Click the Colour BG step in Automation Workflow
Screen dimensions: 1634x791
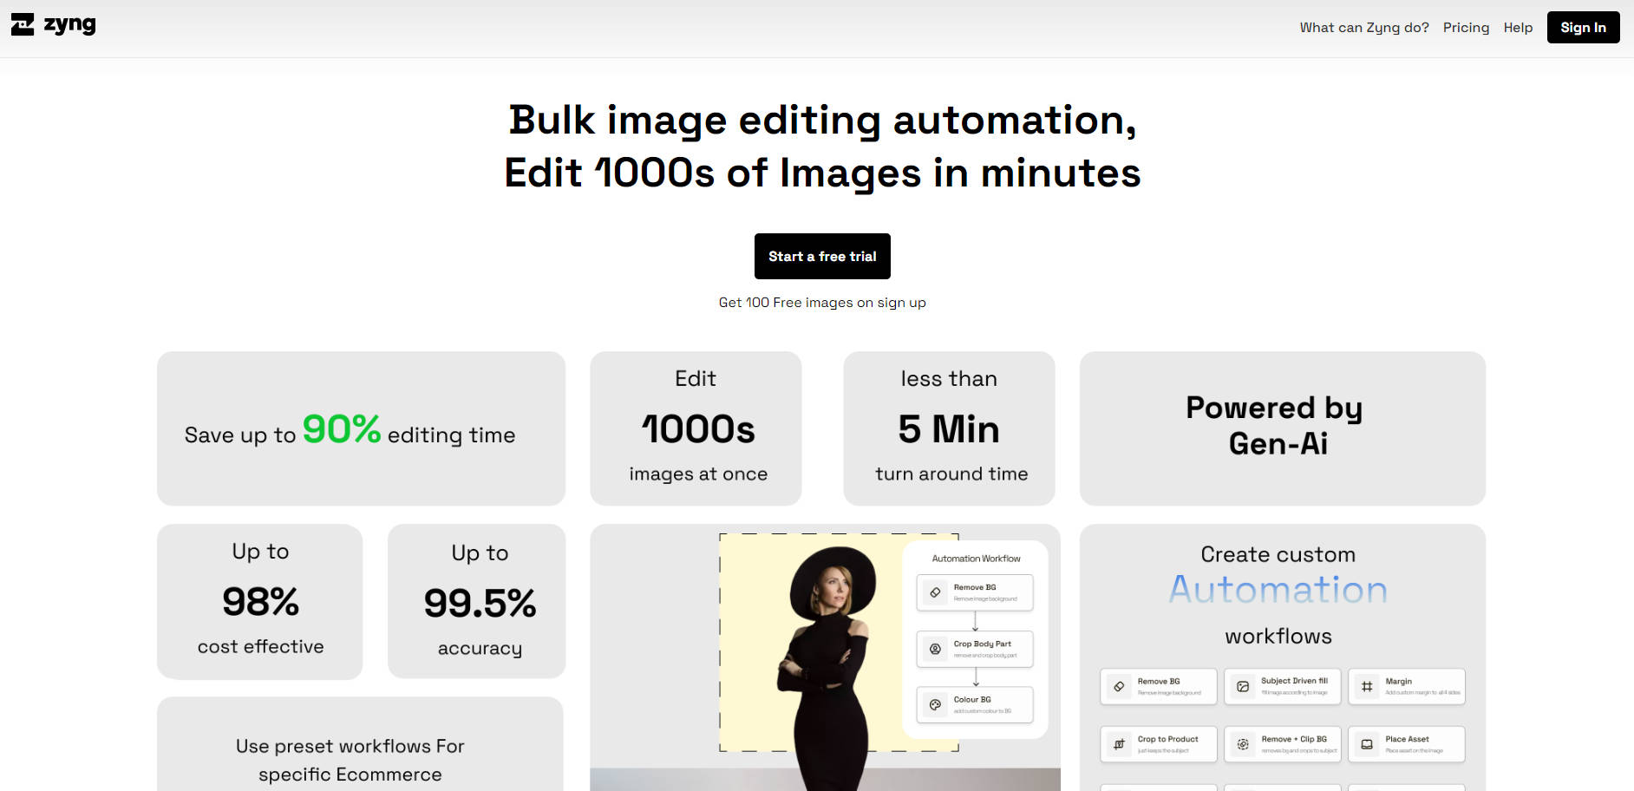coord(975,704)
